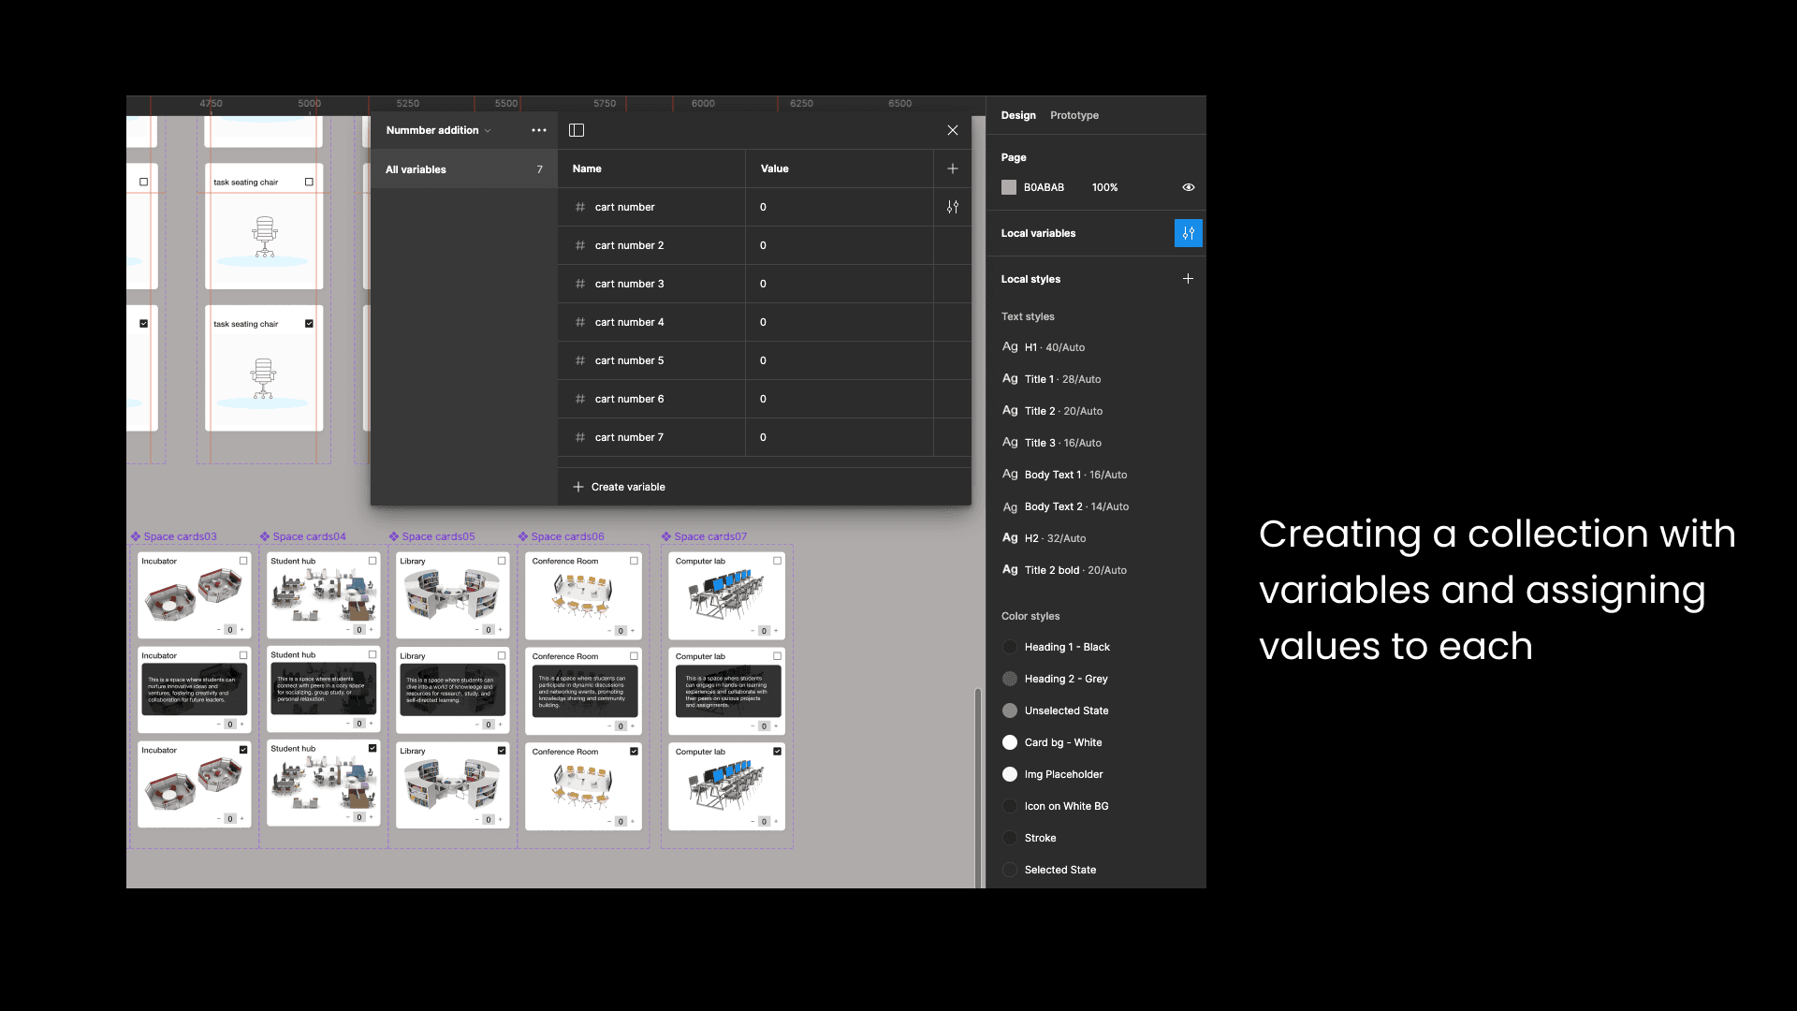Screen dimensions: 1797x1011
Task: Expand the Nummber addition collection dropdown
Action: (438, 130)
